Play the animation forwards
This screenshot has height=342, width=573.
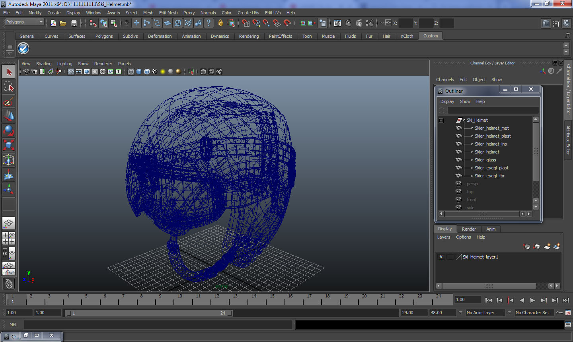(x=532, y=300)
